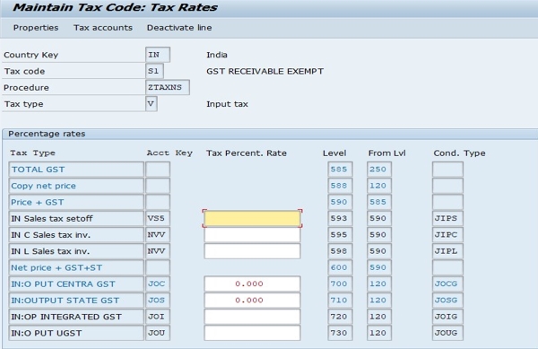The width and height of the screenshot is (538, 349).
Task: Click account key JOS
Action: (x=158, y=301)
